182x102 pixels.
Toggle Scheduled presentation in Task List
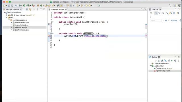[x=159, y=13]
